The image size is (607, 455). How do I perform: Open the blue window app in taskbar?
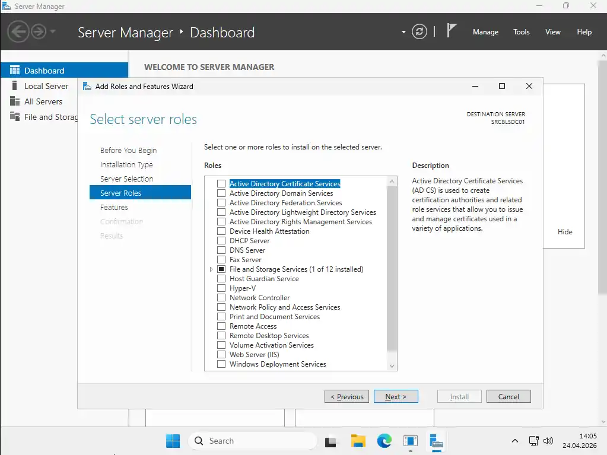coord(411,441)
